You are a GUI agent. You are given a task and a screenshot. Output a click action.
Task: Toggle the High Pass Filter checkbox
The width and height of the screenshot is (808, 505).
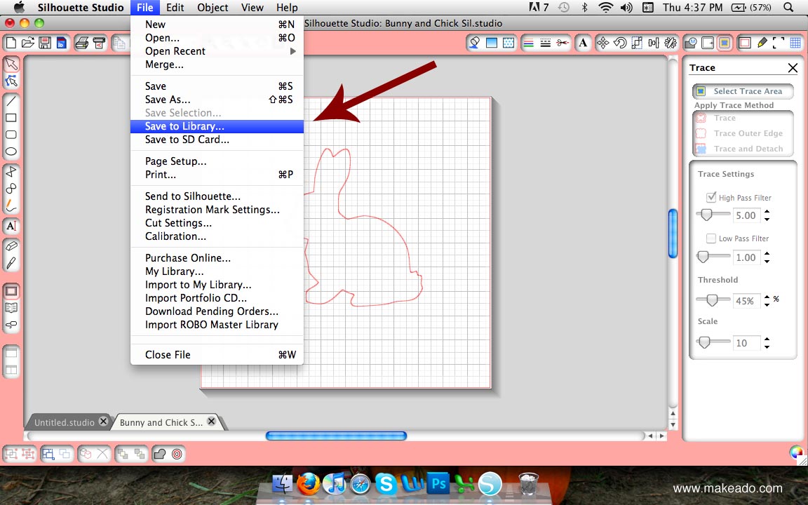coord(711,197)
